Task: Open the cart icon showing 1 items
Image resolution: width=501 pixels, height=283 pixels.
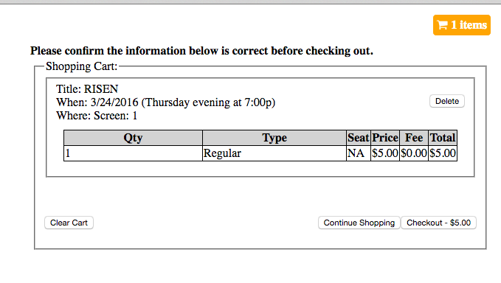Action: [x=462, y=25]
